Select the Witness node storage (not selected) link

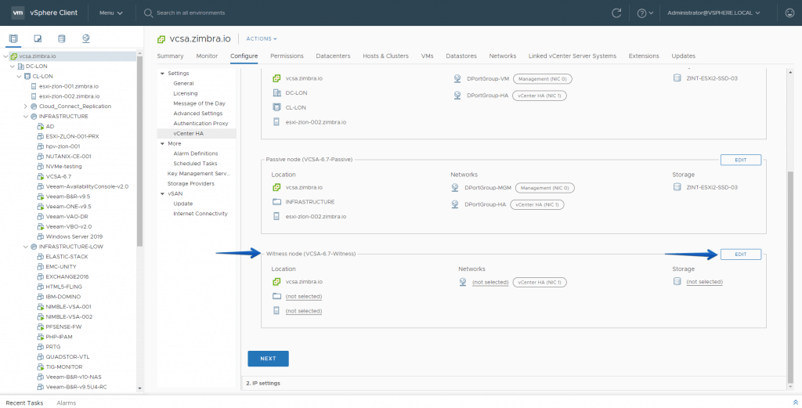point(704,282)
